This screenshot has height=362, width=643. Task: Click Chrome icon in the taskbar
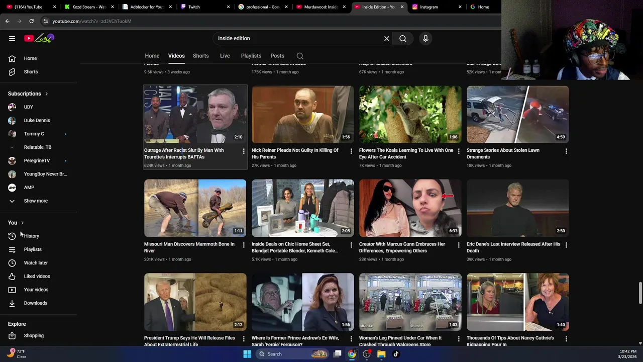point(352,354)
